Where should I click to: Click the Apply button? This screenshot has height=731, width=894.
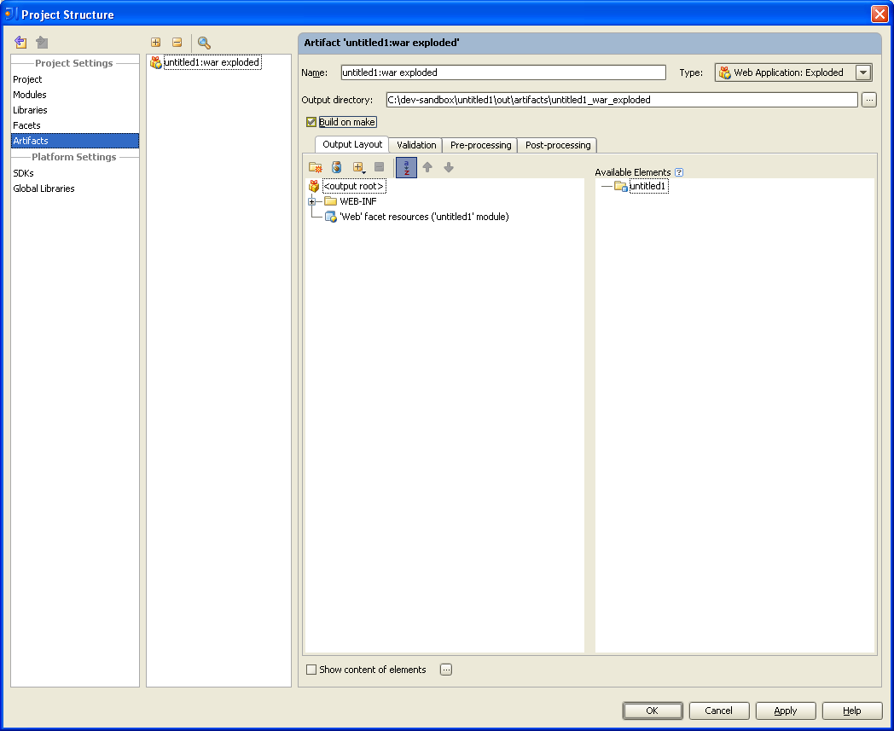tap(785, 711)
